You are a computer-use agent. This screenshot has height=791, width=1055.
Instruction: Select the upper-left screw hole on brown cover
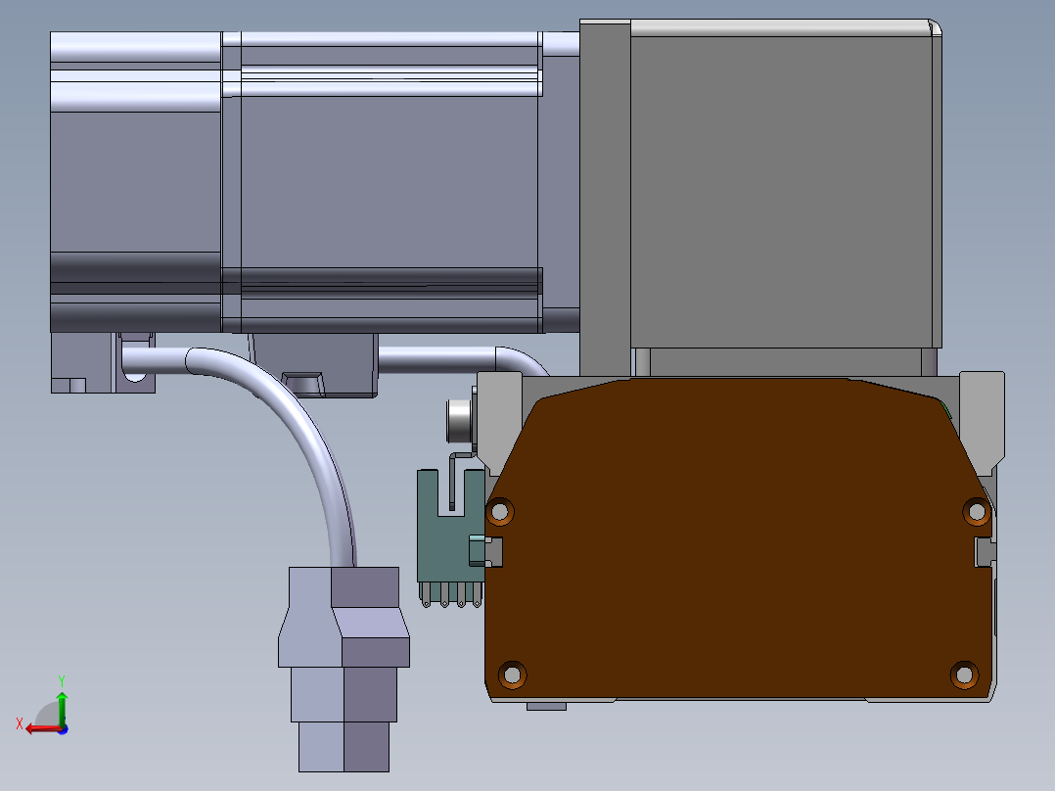500,512
